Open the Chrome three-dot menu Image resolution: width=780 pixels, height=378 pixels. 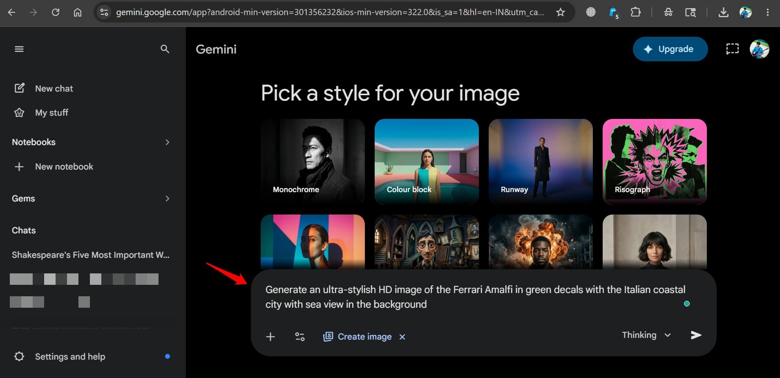point(768,12)
